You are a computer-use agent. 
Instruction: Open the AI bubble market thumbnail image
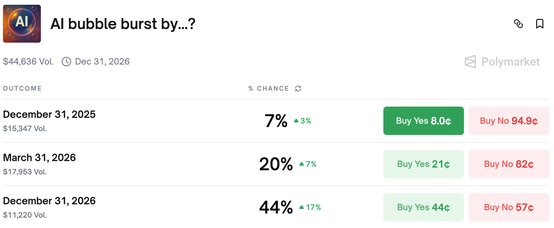click(x=22, y=24)
